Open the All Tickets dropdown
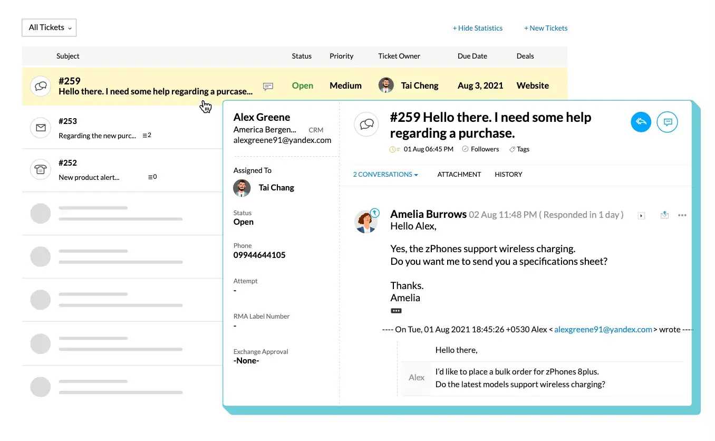 49,27
